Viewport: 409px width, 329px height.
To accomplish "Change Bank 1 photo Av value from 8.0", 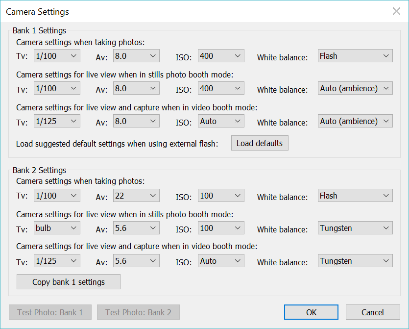I will (136, 55).
